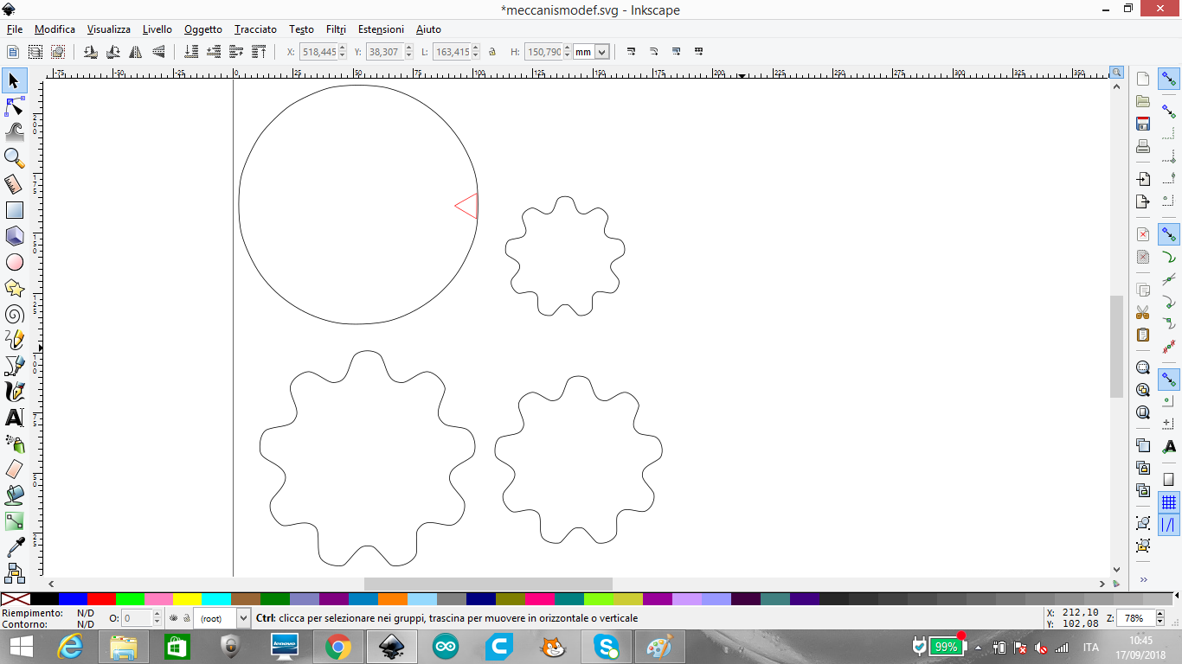
Task: Select the Eraser tool
Action: click(14, 469)
